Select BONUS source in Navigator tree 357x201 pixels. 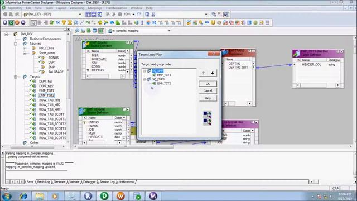54,58
